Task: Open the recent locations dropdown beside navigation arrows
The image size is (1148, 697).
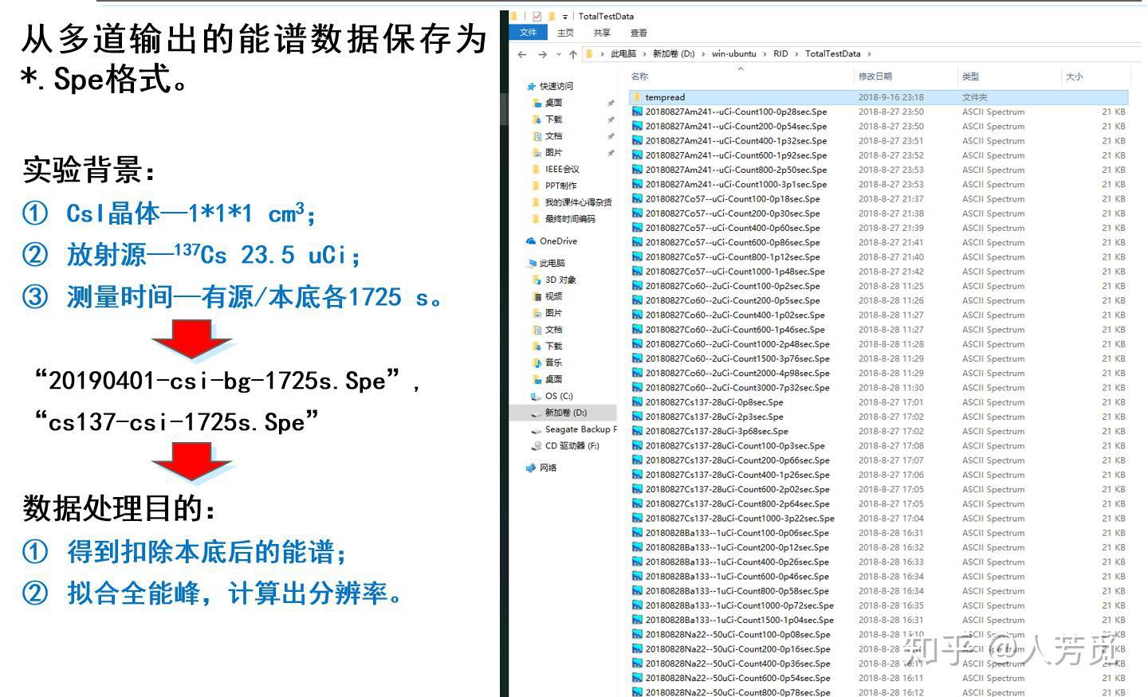Action: click(x=558, y=53)
